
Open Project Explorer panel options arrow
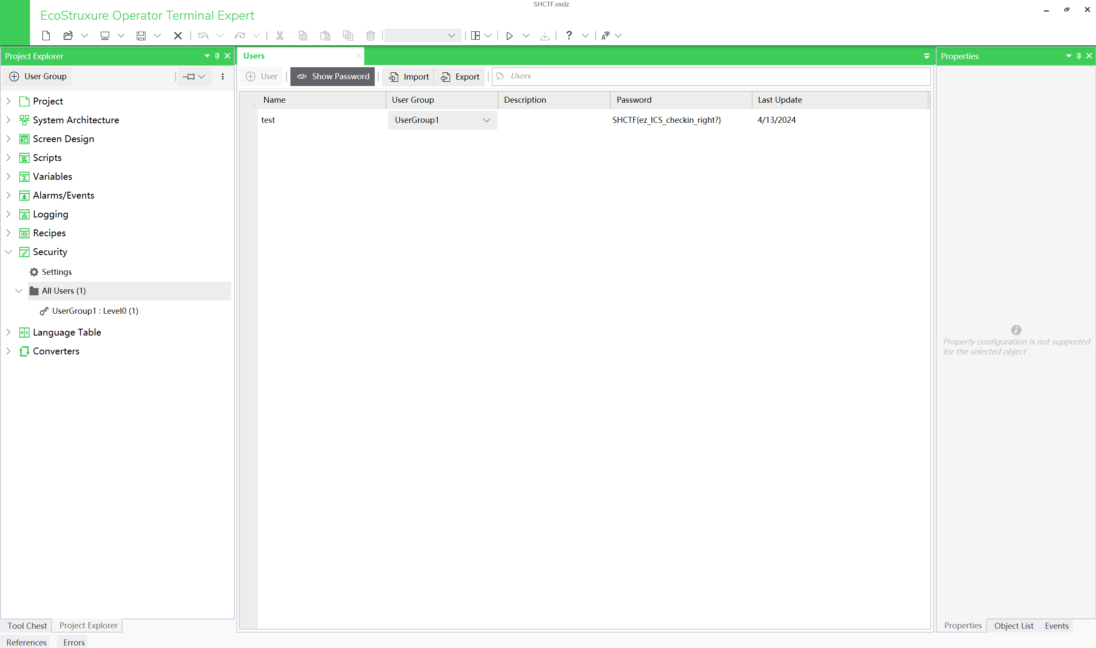(x=207, y=56)
